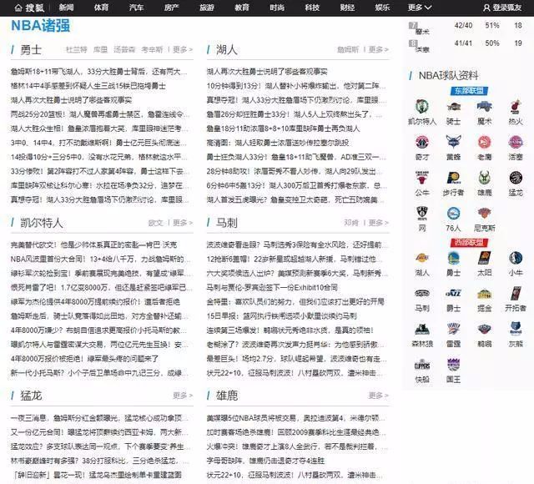The height and width of the screenshot is (484, 534).
Task: Open 更多 link in 雄鹿 section
Action: coord(378,396)
